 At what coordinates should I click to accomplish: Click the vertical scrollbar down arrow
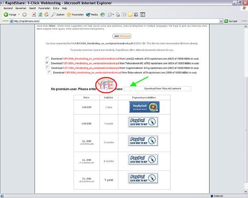point(246,191)
